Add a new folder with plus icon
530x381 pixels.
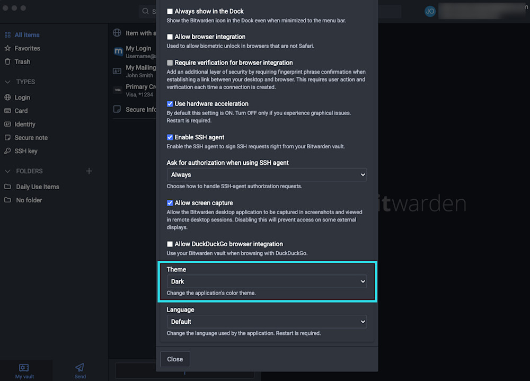point(89,171)
